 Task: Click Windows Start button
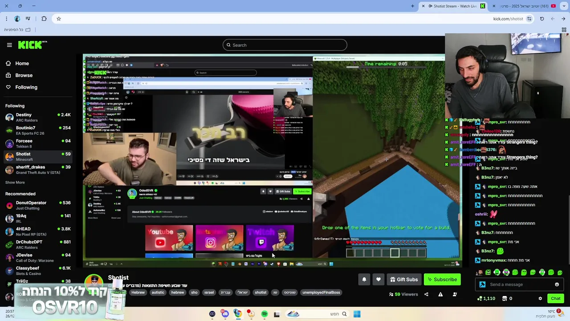[357, 314]
